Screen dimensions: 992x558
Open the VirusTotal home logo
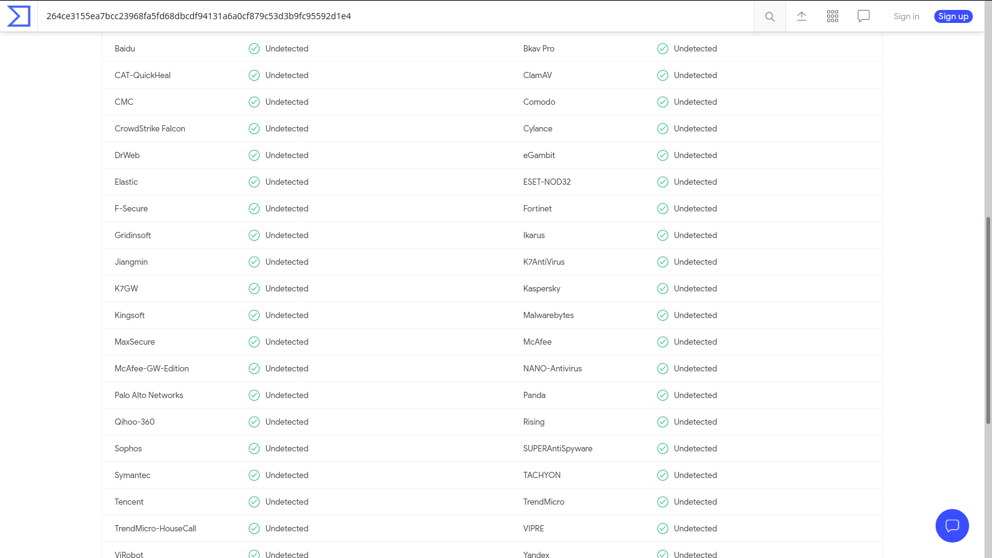pyautogui.click(x=19, y=16)
